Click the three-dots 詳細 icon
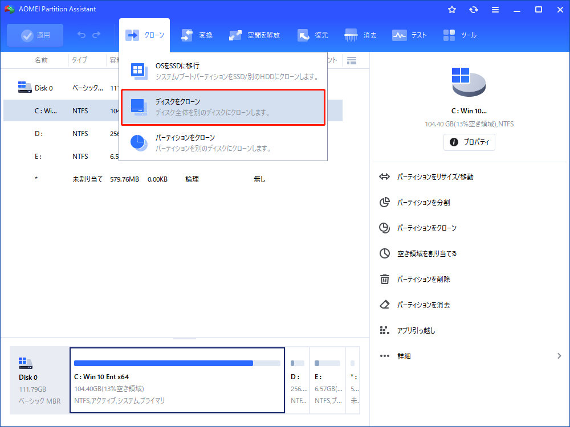 click(385, 356)
